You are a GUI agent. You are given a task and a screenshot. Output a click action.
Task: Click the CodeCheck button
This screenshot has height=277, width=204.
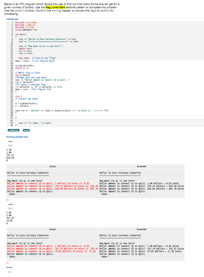(x=13, y=130)
